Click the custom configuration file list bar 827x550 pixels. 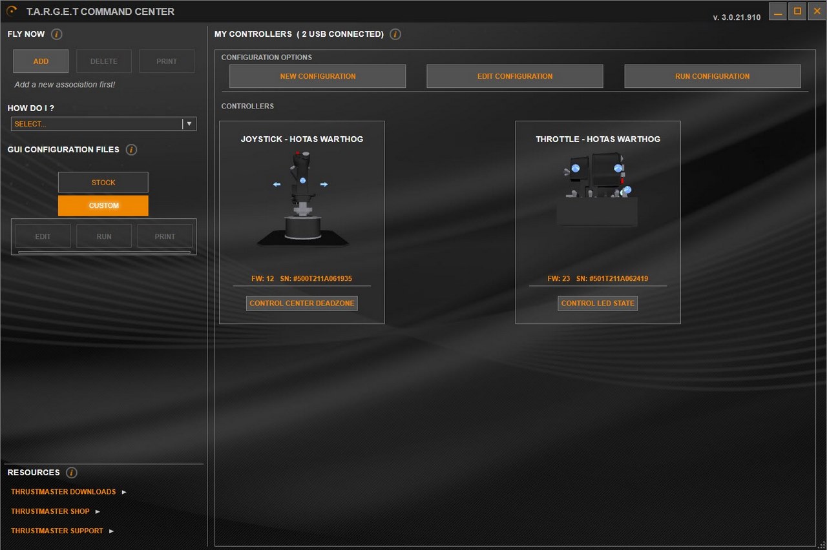point(104,252)
